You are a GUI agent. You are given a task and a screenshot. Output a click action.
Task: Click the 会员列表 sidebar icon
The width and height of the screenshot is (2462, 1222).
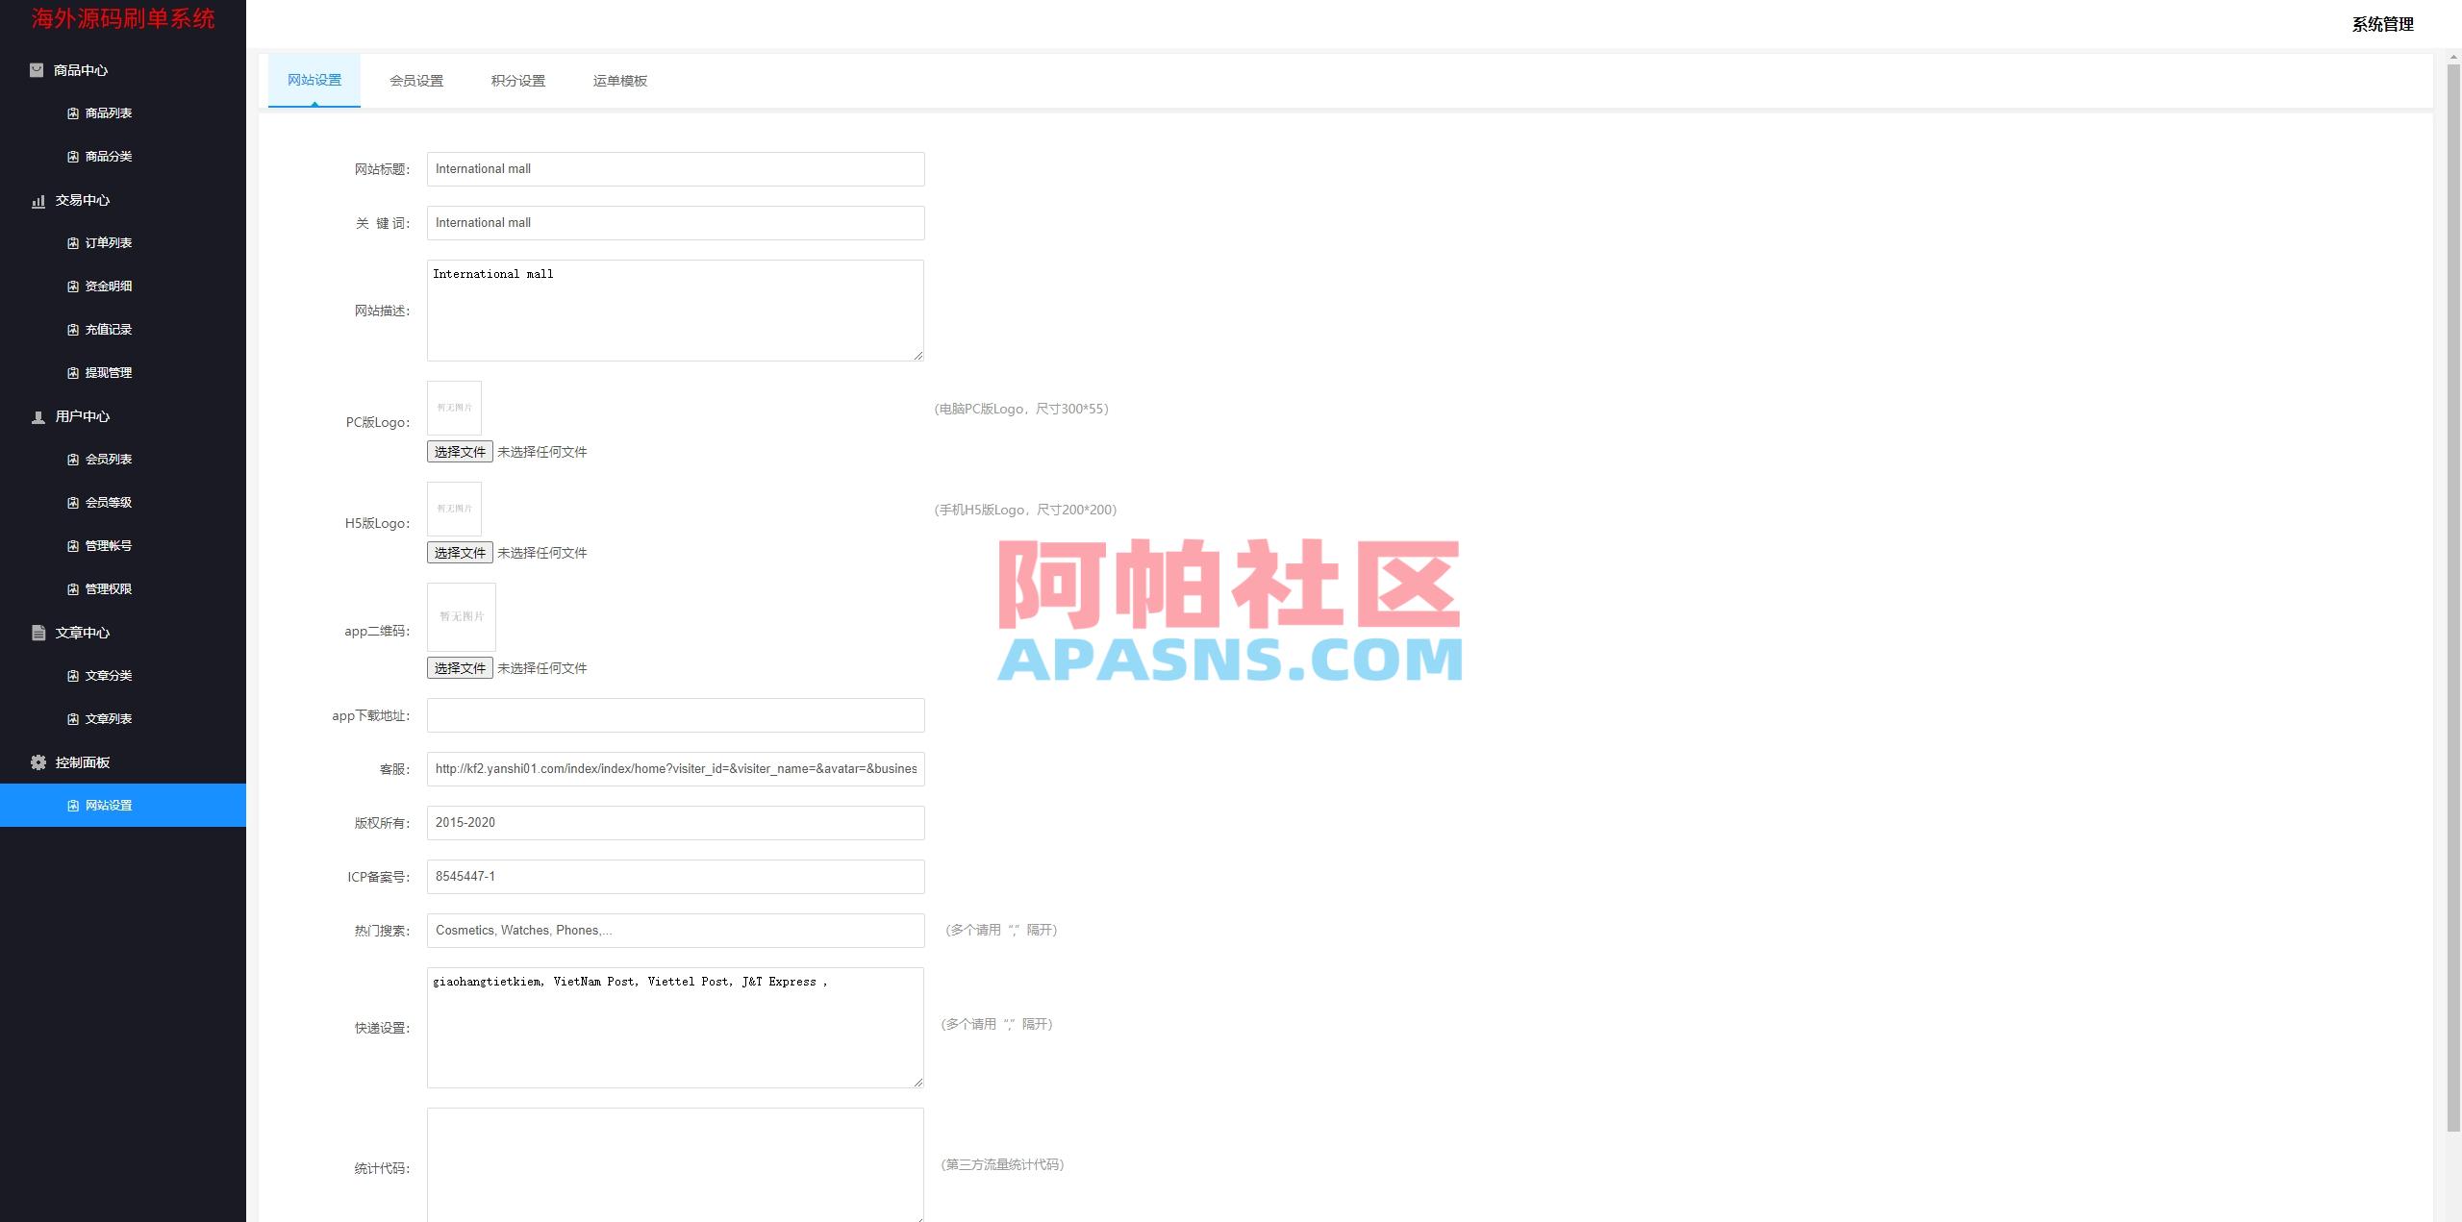tap(72, 459)
